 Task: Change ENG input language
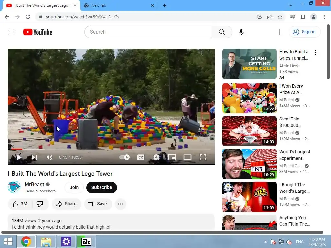pos(300,242)
